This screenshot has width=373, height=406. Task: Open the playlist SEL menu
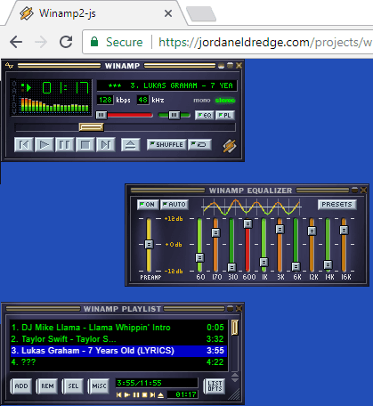coord(73,386)
